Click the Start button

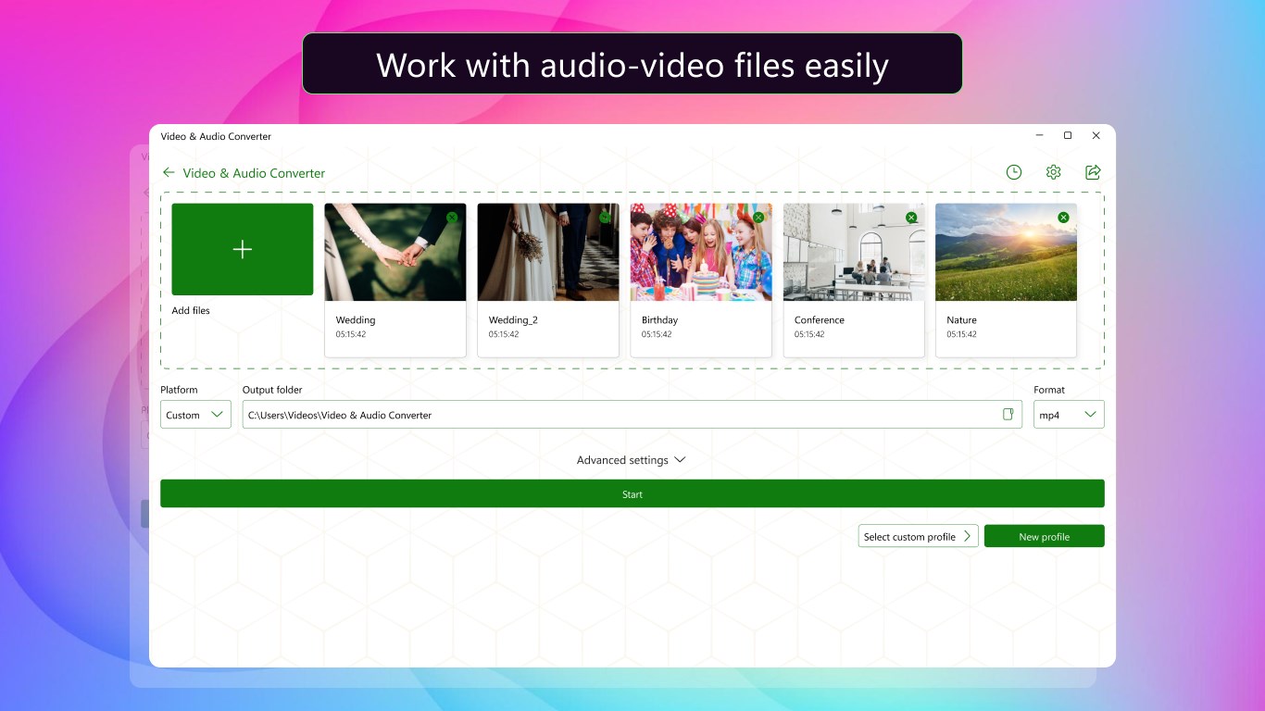tap(632, 494)
